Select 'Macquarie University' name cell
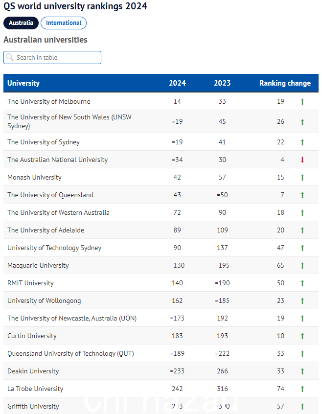Screen dimensions: 322x414 coord(38,265)
